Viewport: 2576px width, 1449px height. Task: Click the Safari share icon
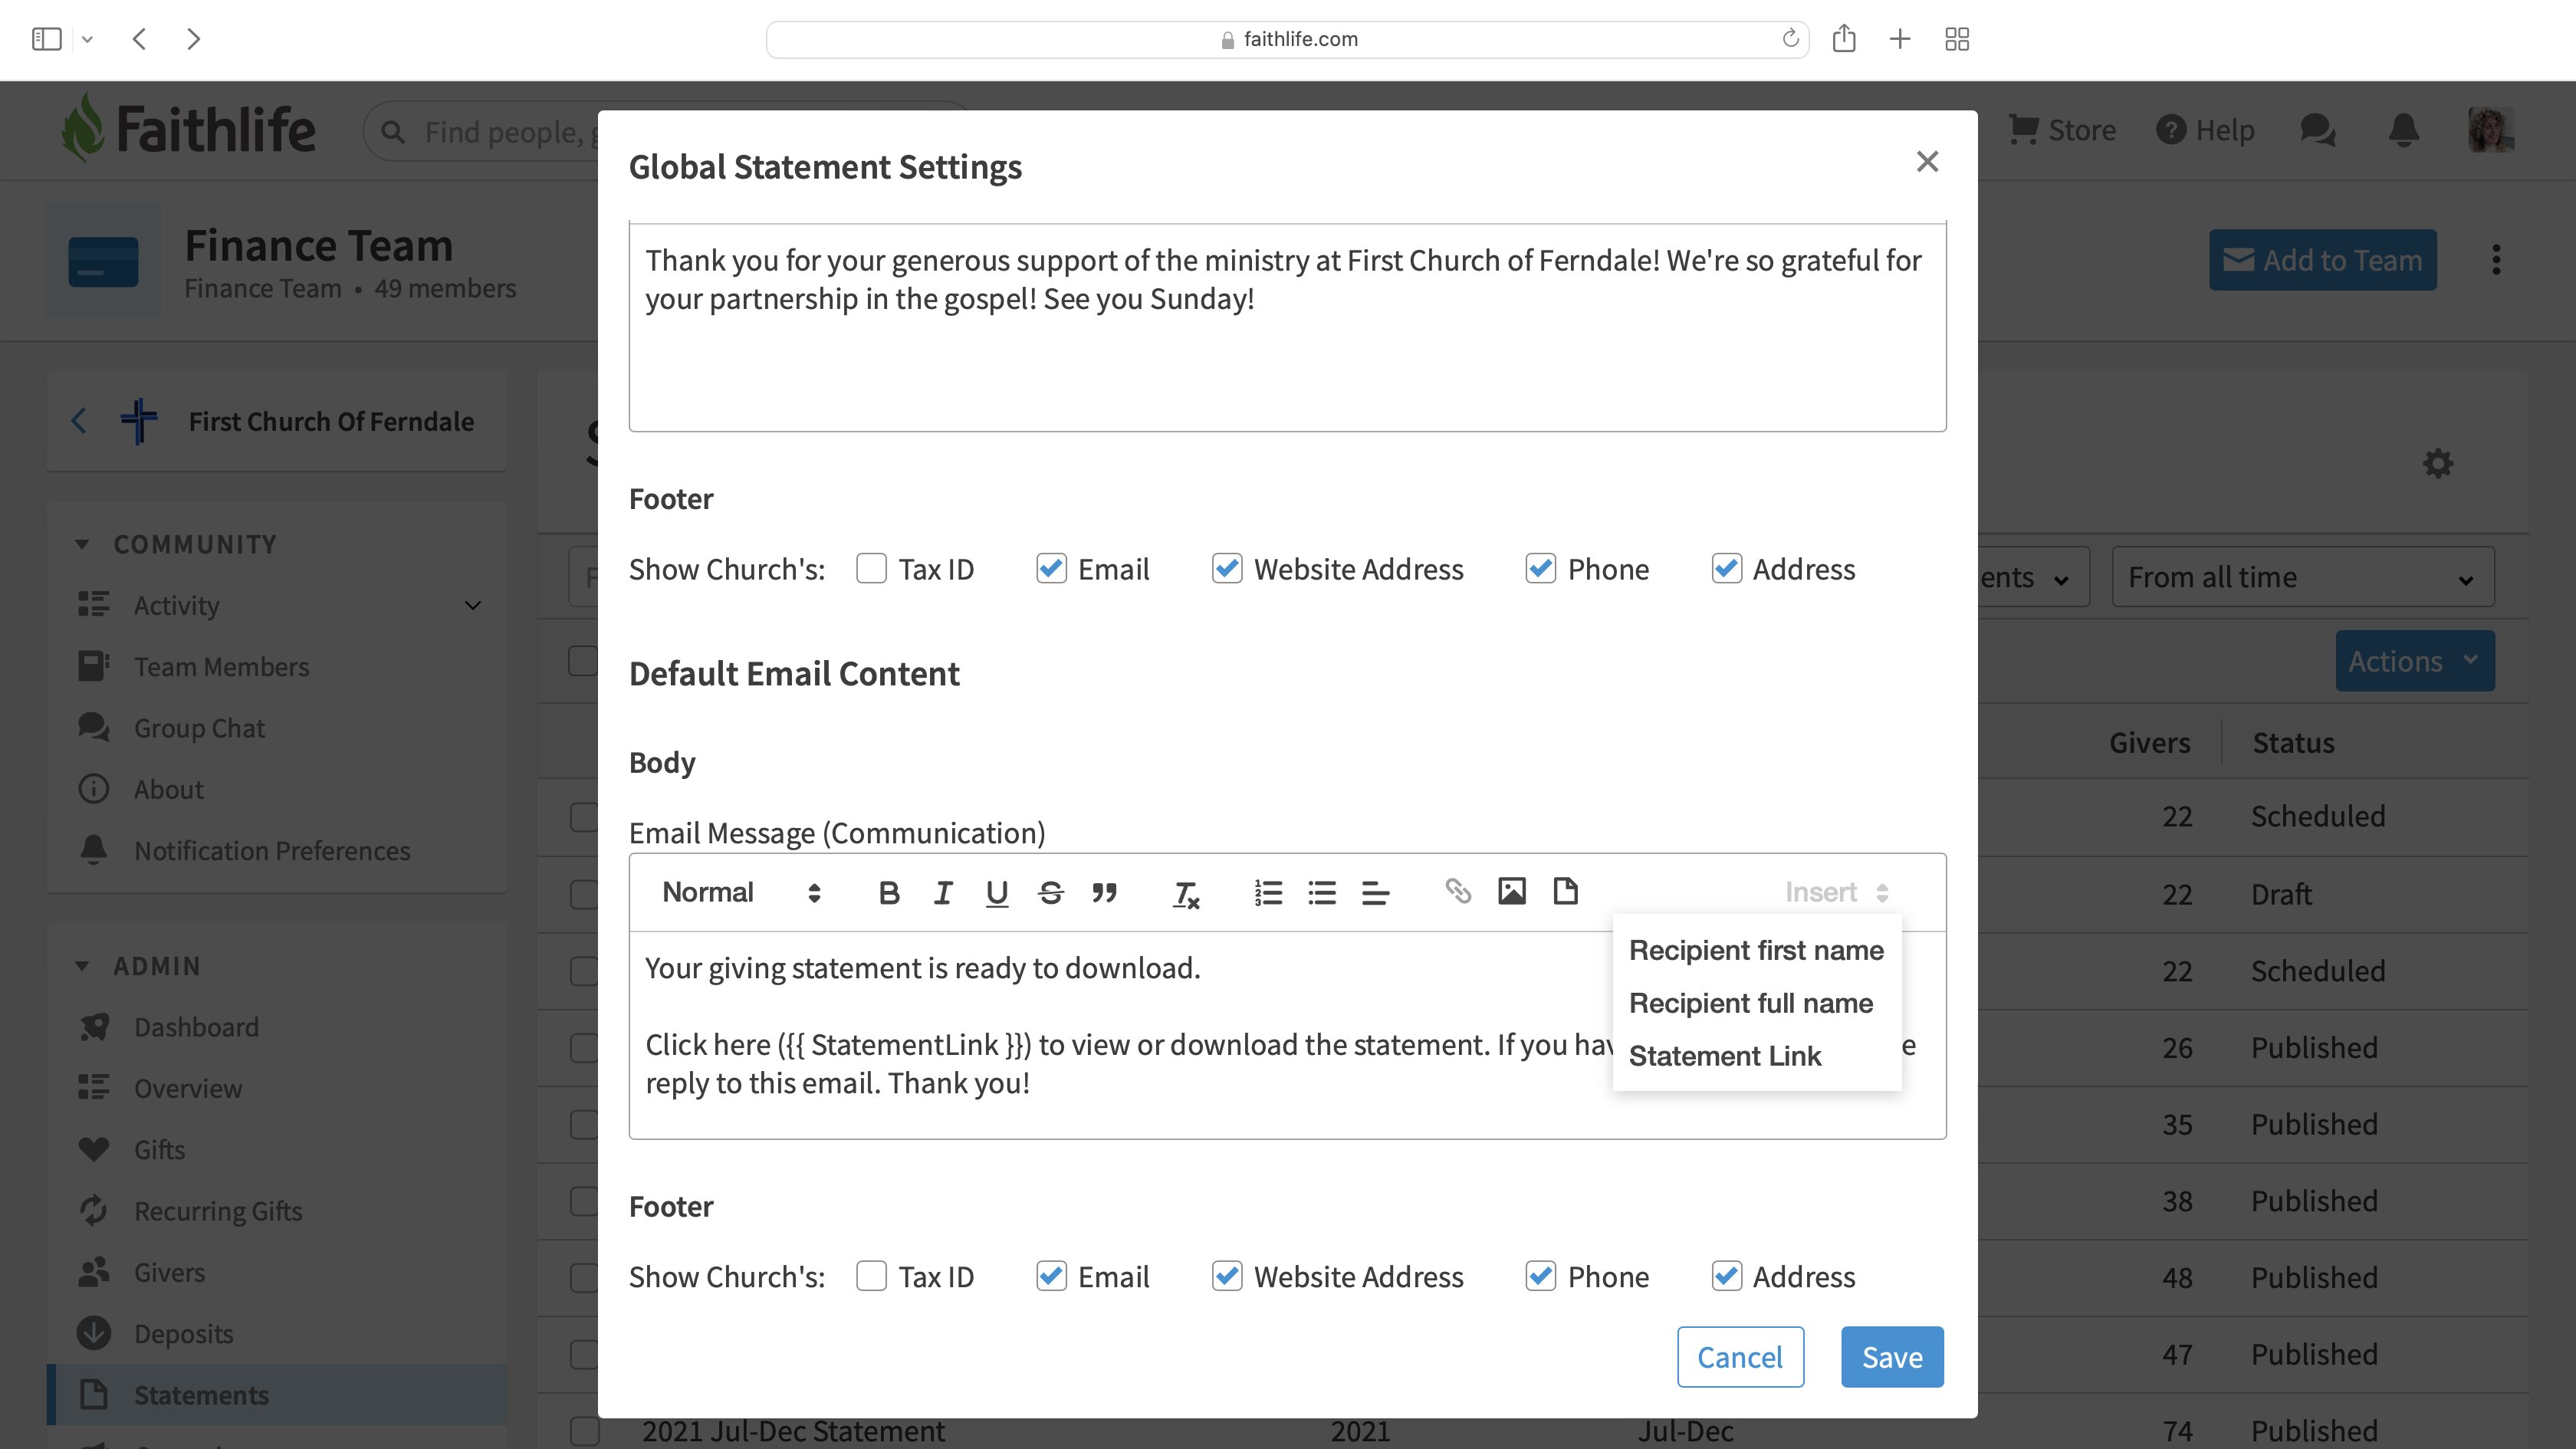pyautogui.click(x=1844, y=39)
